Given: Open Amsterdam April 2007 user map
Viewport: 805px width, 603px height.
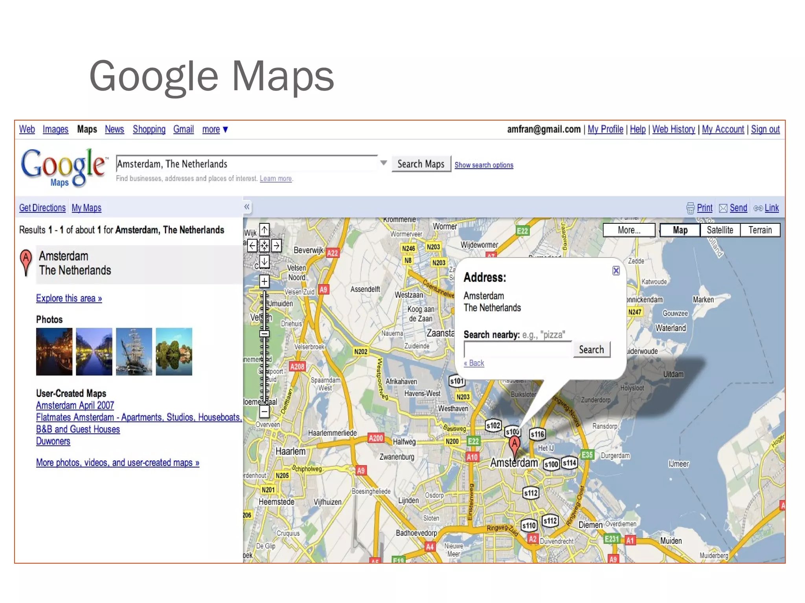Looking at the screenshot, I should pos(75,405).
